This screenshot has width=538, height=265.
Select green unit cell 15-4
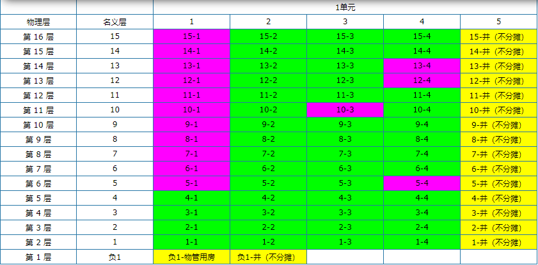[422, 36]
